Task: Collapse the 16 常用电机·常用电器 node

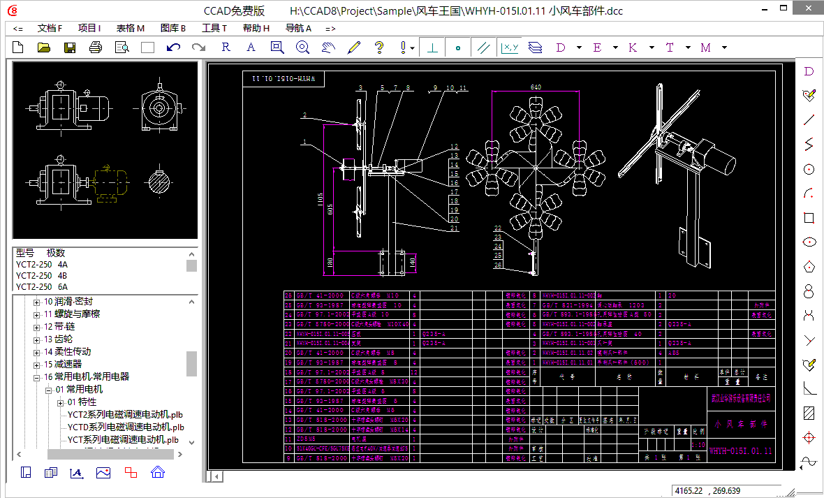Action: [x=37, y=377]
